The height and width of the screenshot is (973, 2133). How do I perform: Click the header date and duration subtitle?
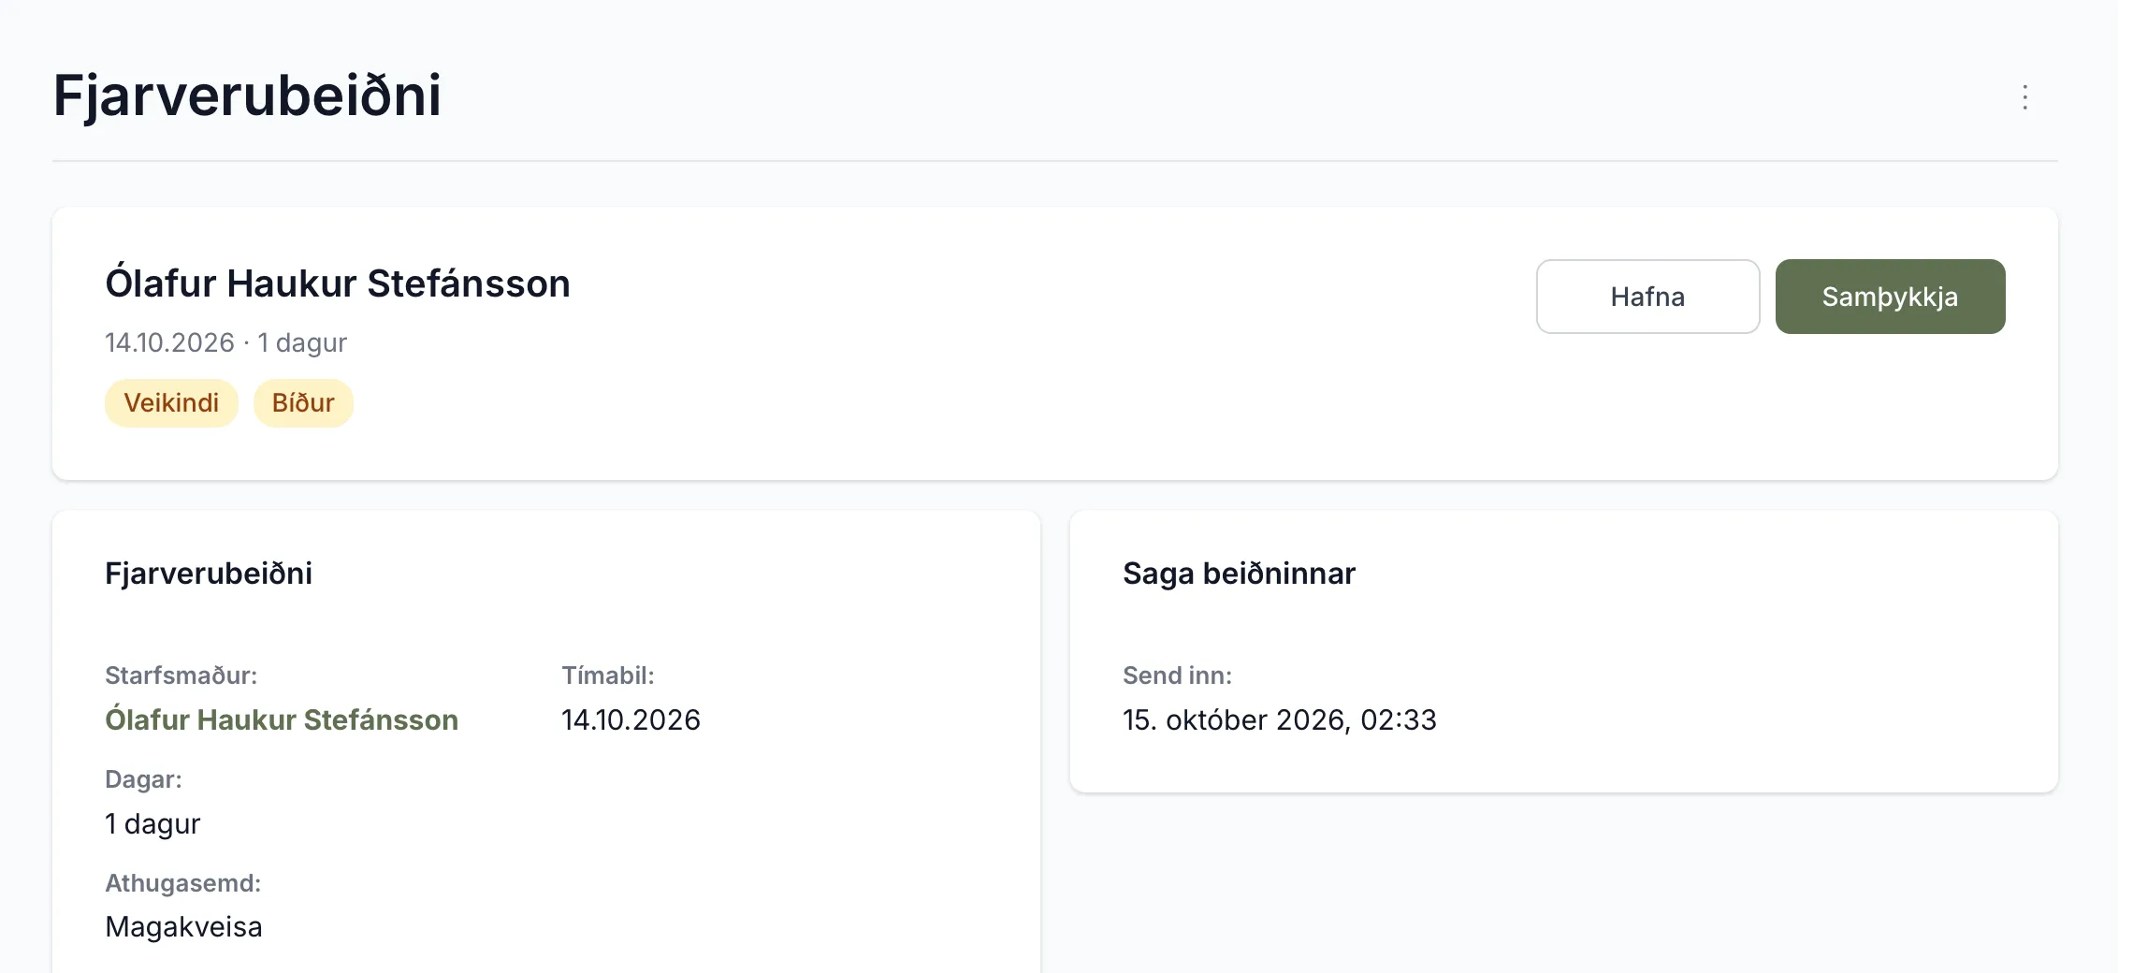click(225, 342)
